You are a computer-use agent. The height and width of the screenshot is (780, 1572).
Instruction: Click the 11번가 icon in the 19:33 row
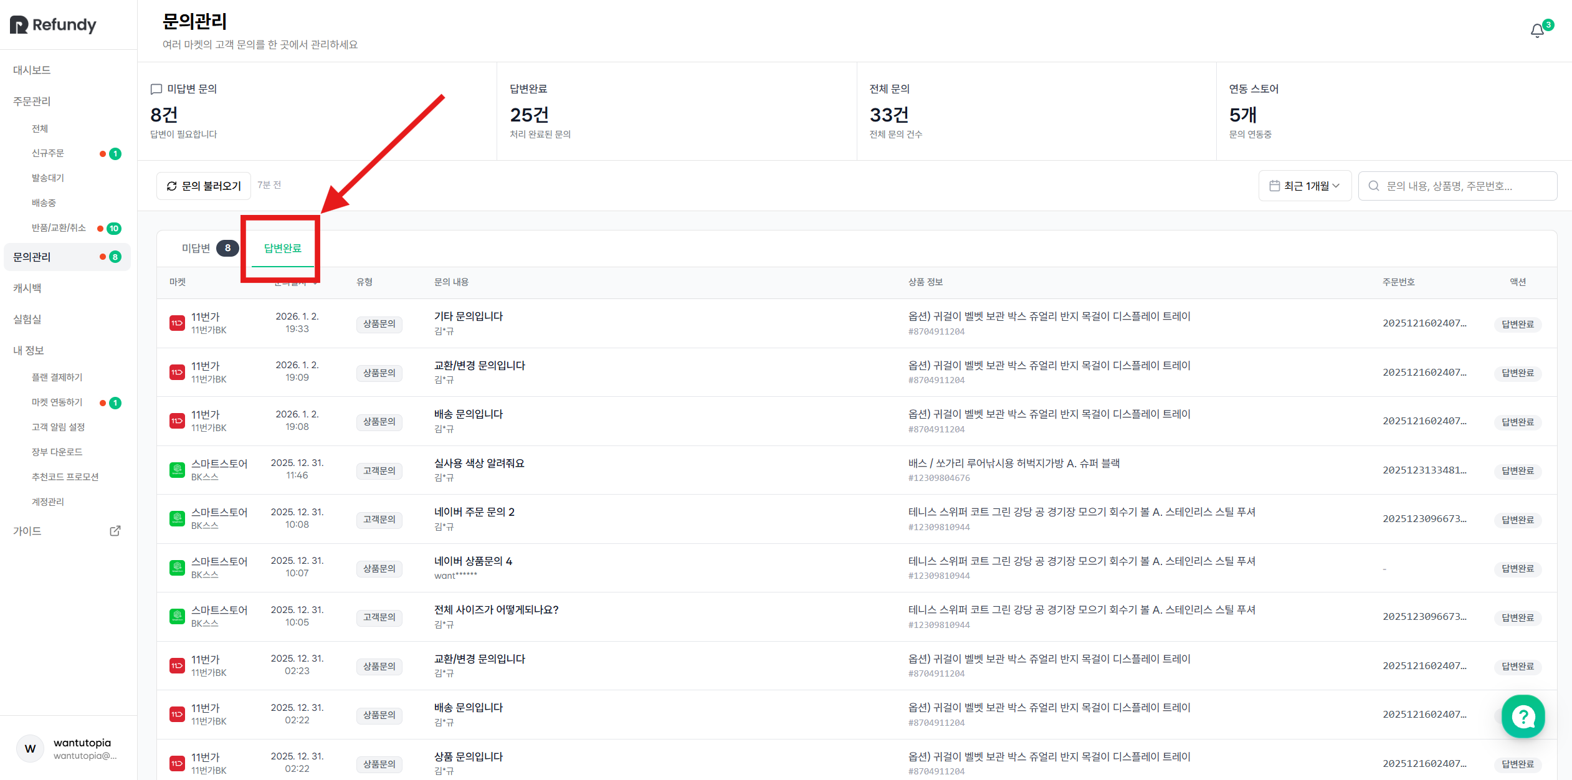click(177, 323)
